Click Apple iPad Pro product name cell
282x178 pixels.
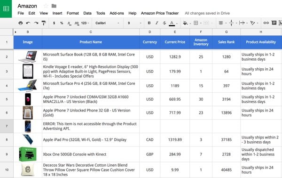click(91, 140)
